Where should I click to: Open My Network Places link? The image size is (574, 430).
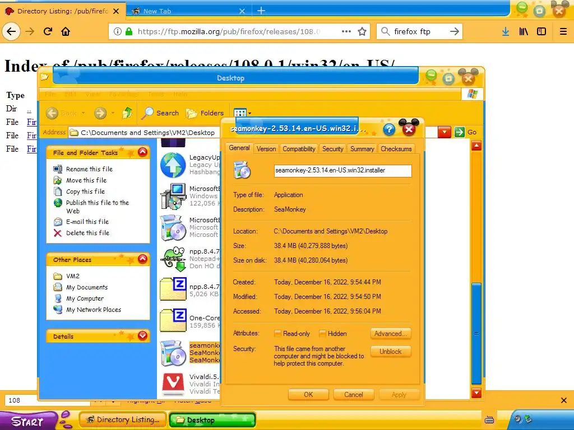click(94, 310)
